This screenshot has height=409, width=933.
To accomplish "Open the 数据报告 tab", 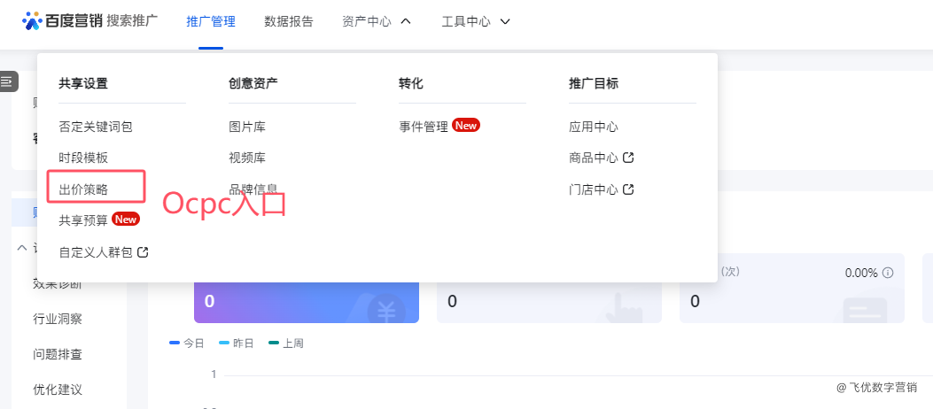I will coord(289,21).
